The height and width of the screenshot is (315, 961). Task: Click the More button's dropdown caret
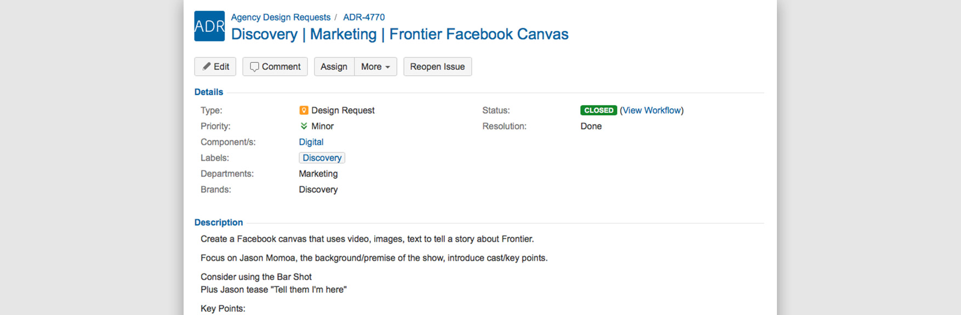point(387,67)
